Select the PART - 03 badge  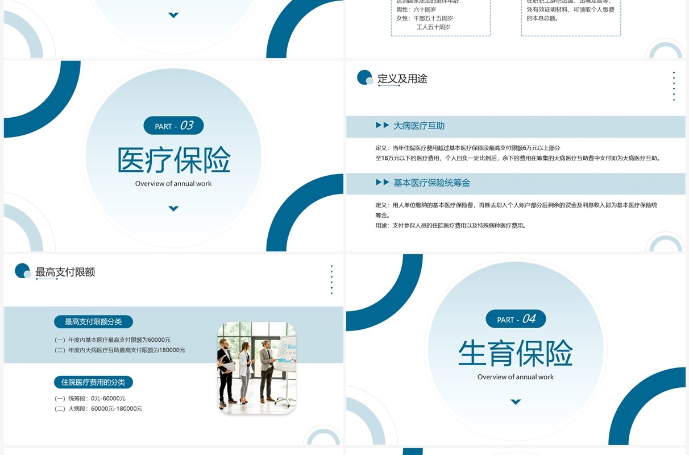click(173, 126)
